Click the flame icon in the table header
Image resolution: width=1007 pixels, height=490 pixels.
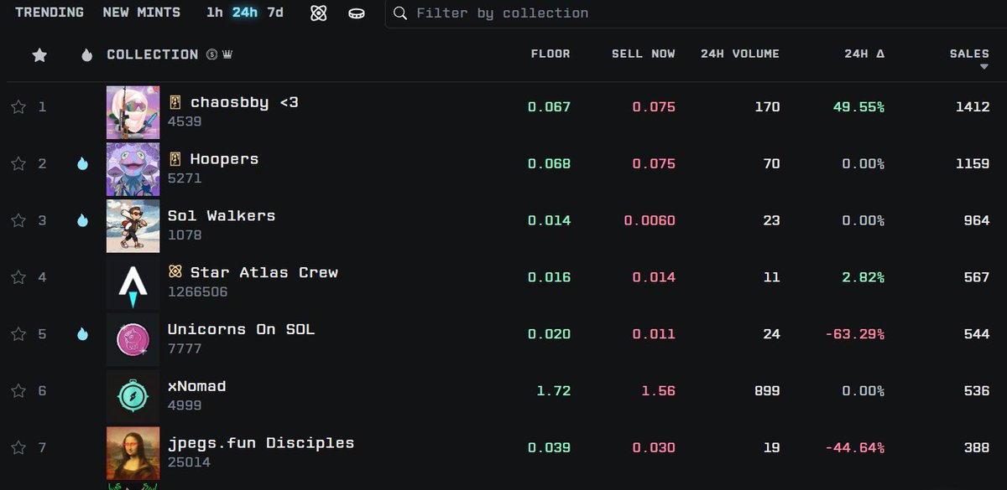click(86, 55)
